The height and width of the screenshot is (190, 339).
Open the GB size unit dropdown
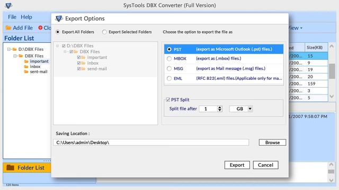[250, 109]
